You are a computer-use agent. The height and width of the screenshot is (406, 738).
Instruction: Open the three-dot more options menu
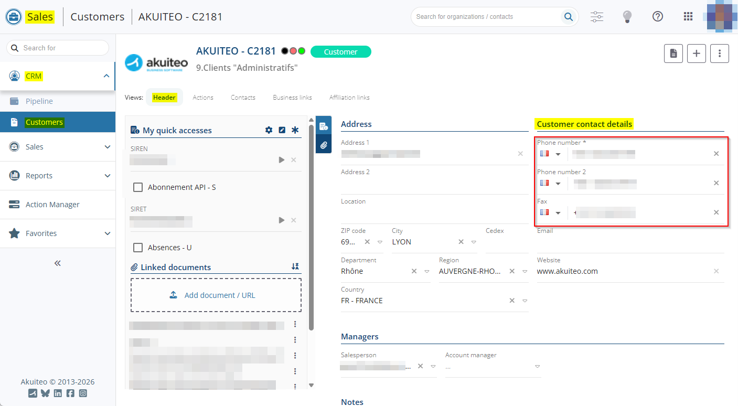[720, 54]
